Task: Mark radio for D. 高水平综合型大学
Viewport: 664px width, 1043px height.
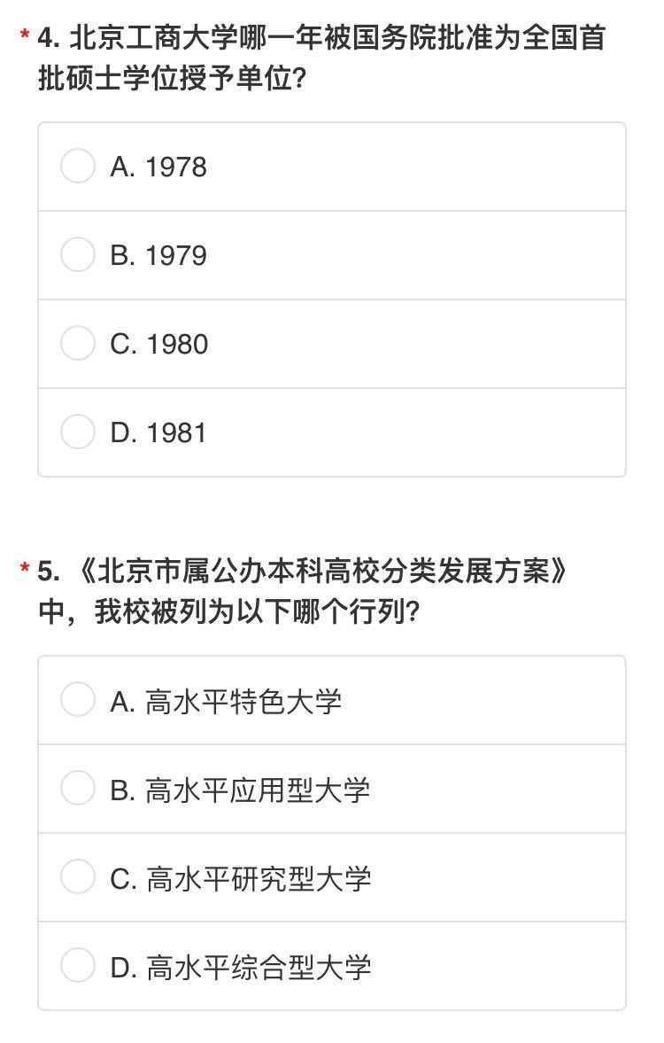Action: click(78, 966)
